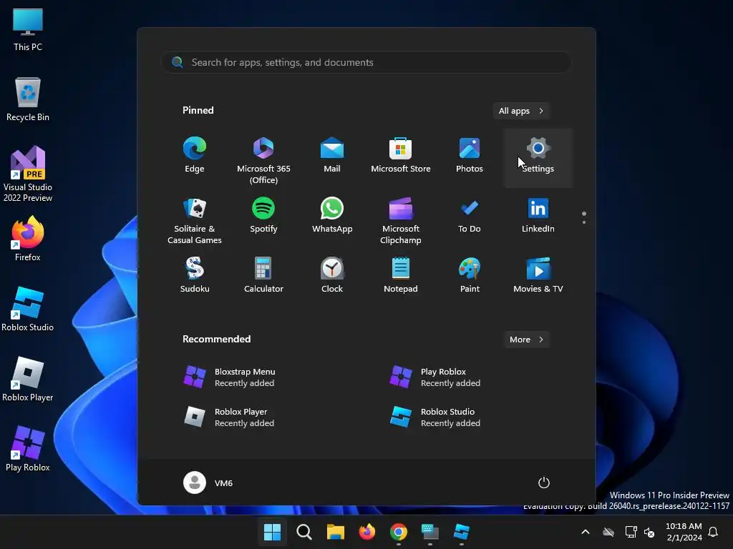Select This PC desktop icon
The image size is (733, 549).
pyautogui.click(x=28, y=30)
